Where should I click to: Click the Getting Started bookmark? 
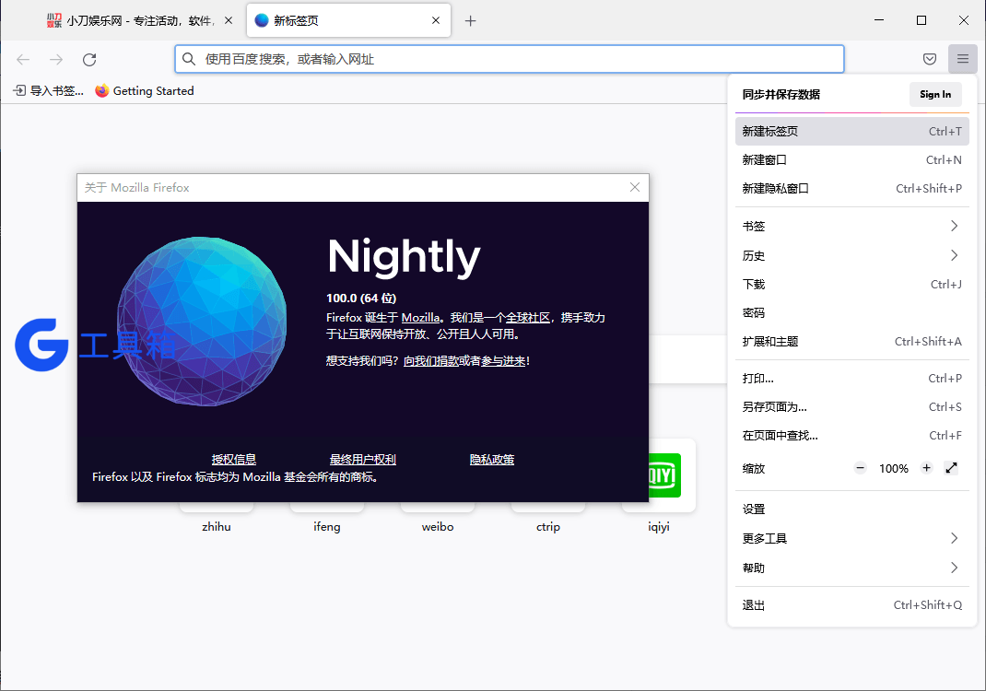(145, 91)
